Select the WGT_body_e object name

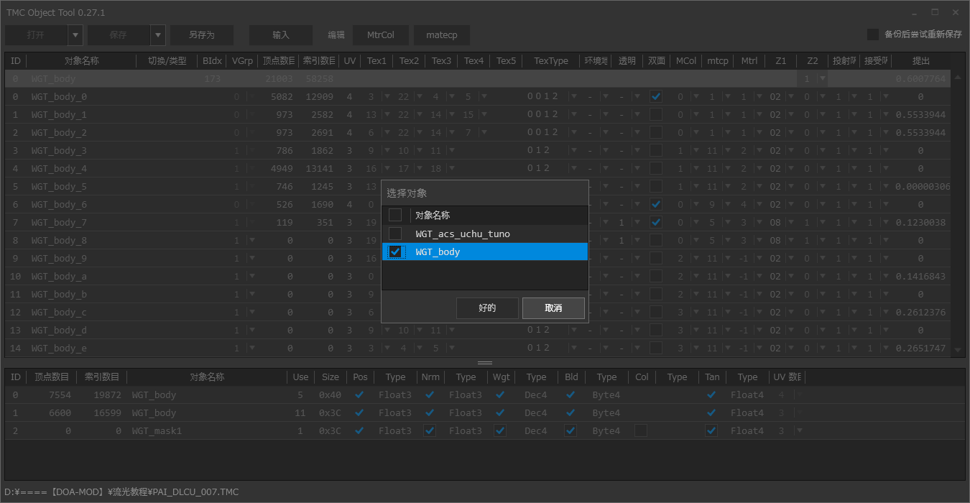(x=59, y=348)
